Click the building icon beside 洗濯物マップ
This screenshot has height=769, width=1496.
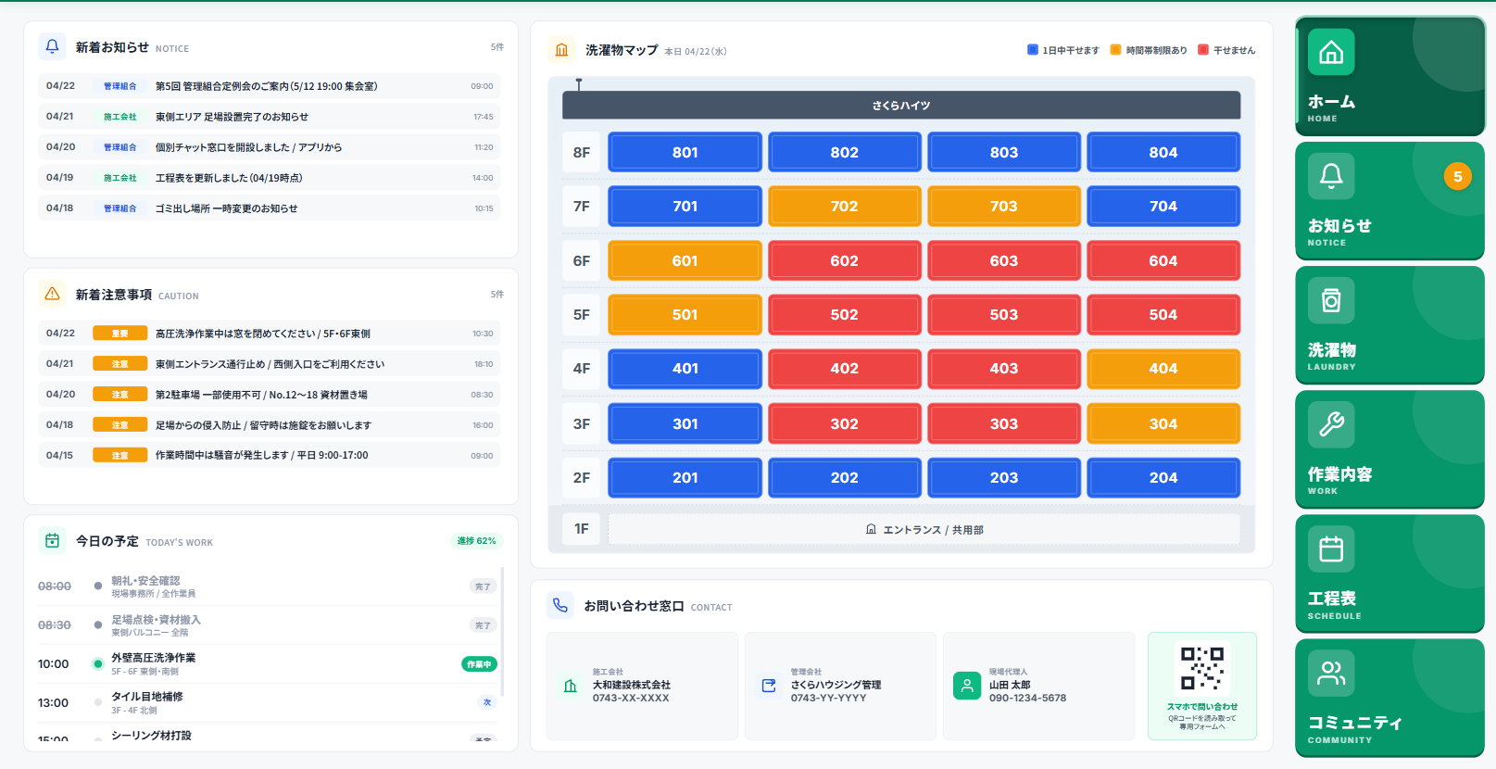561,50
